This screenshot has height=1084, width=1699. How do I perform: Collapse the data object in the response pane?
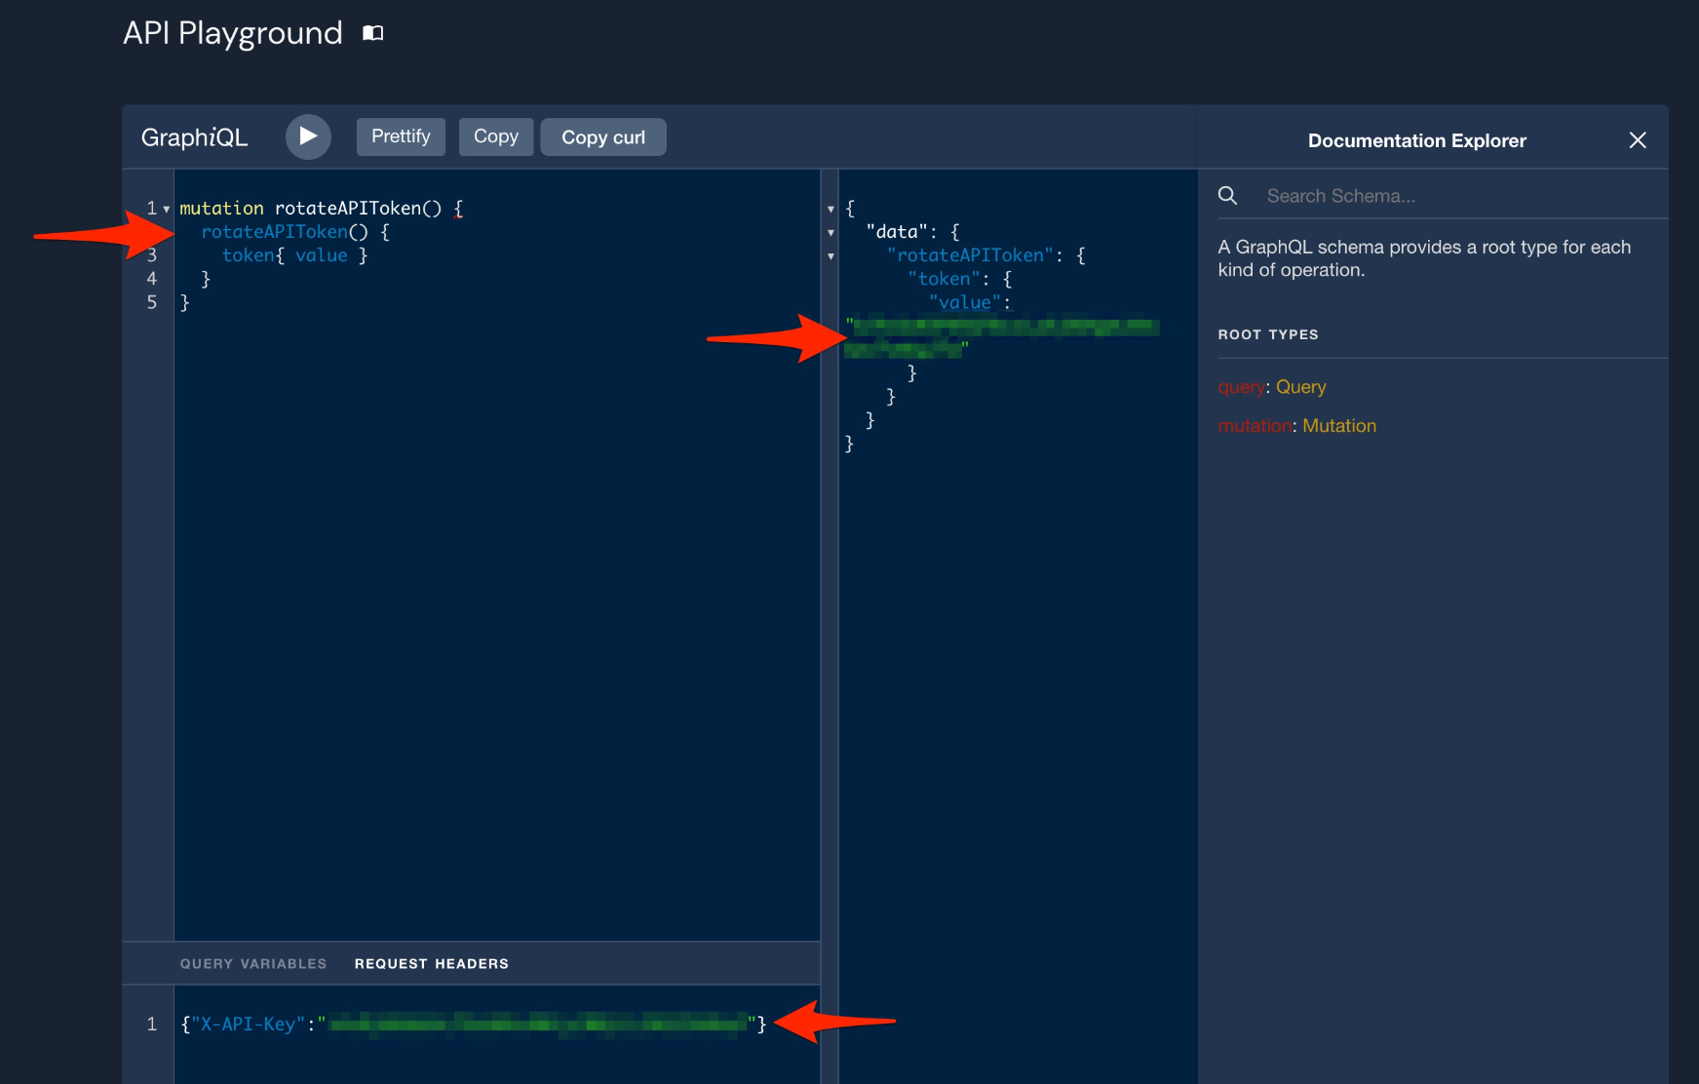click(830, 232)
